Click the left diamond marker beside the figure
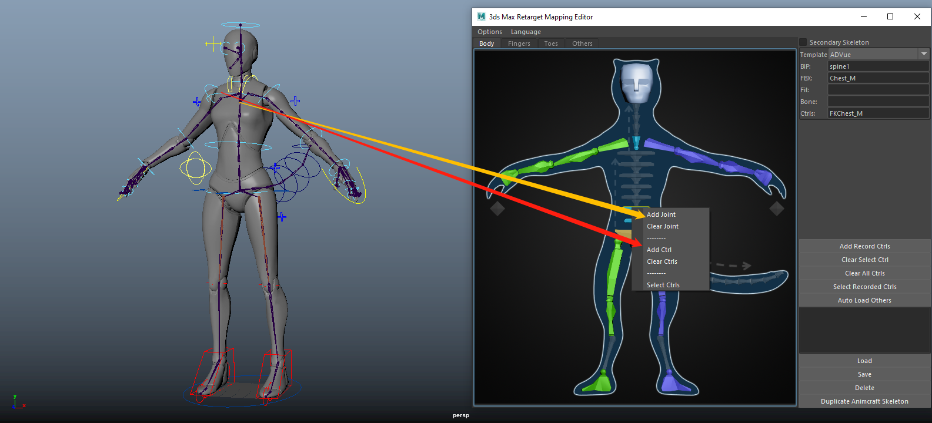932x423 pixels. pos(497,209)
